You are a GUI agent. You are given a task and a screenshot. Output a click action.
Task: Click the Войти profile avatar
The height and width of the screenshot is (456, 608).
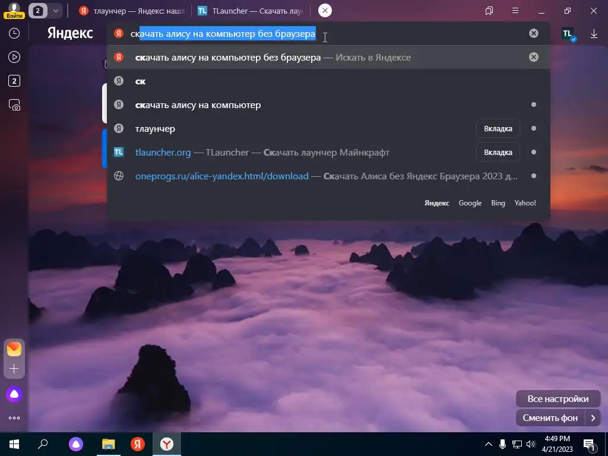pos(14,11)
